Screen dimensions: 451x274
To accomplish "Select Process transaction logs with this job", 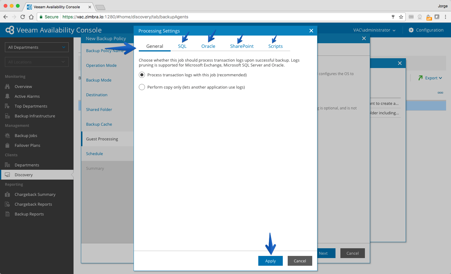I will click(x=142, y=75).
